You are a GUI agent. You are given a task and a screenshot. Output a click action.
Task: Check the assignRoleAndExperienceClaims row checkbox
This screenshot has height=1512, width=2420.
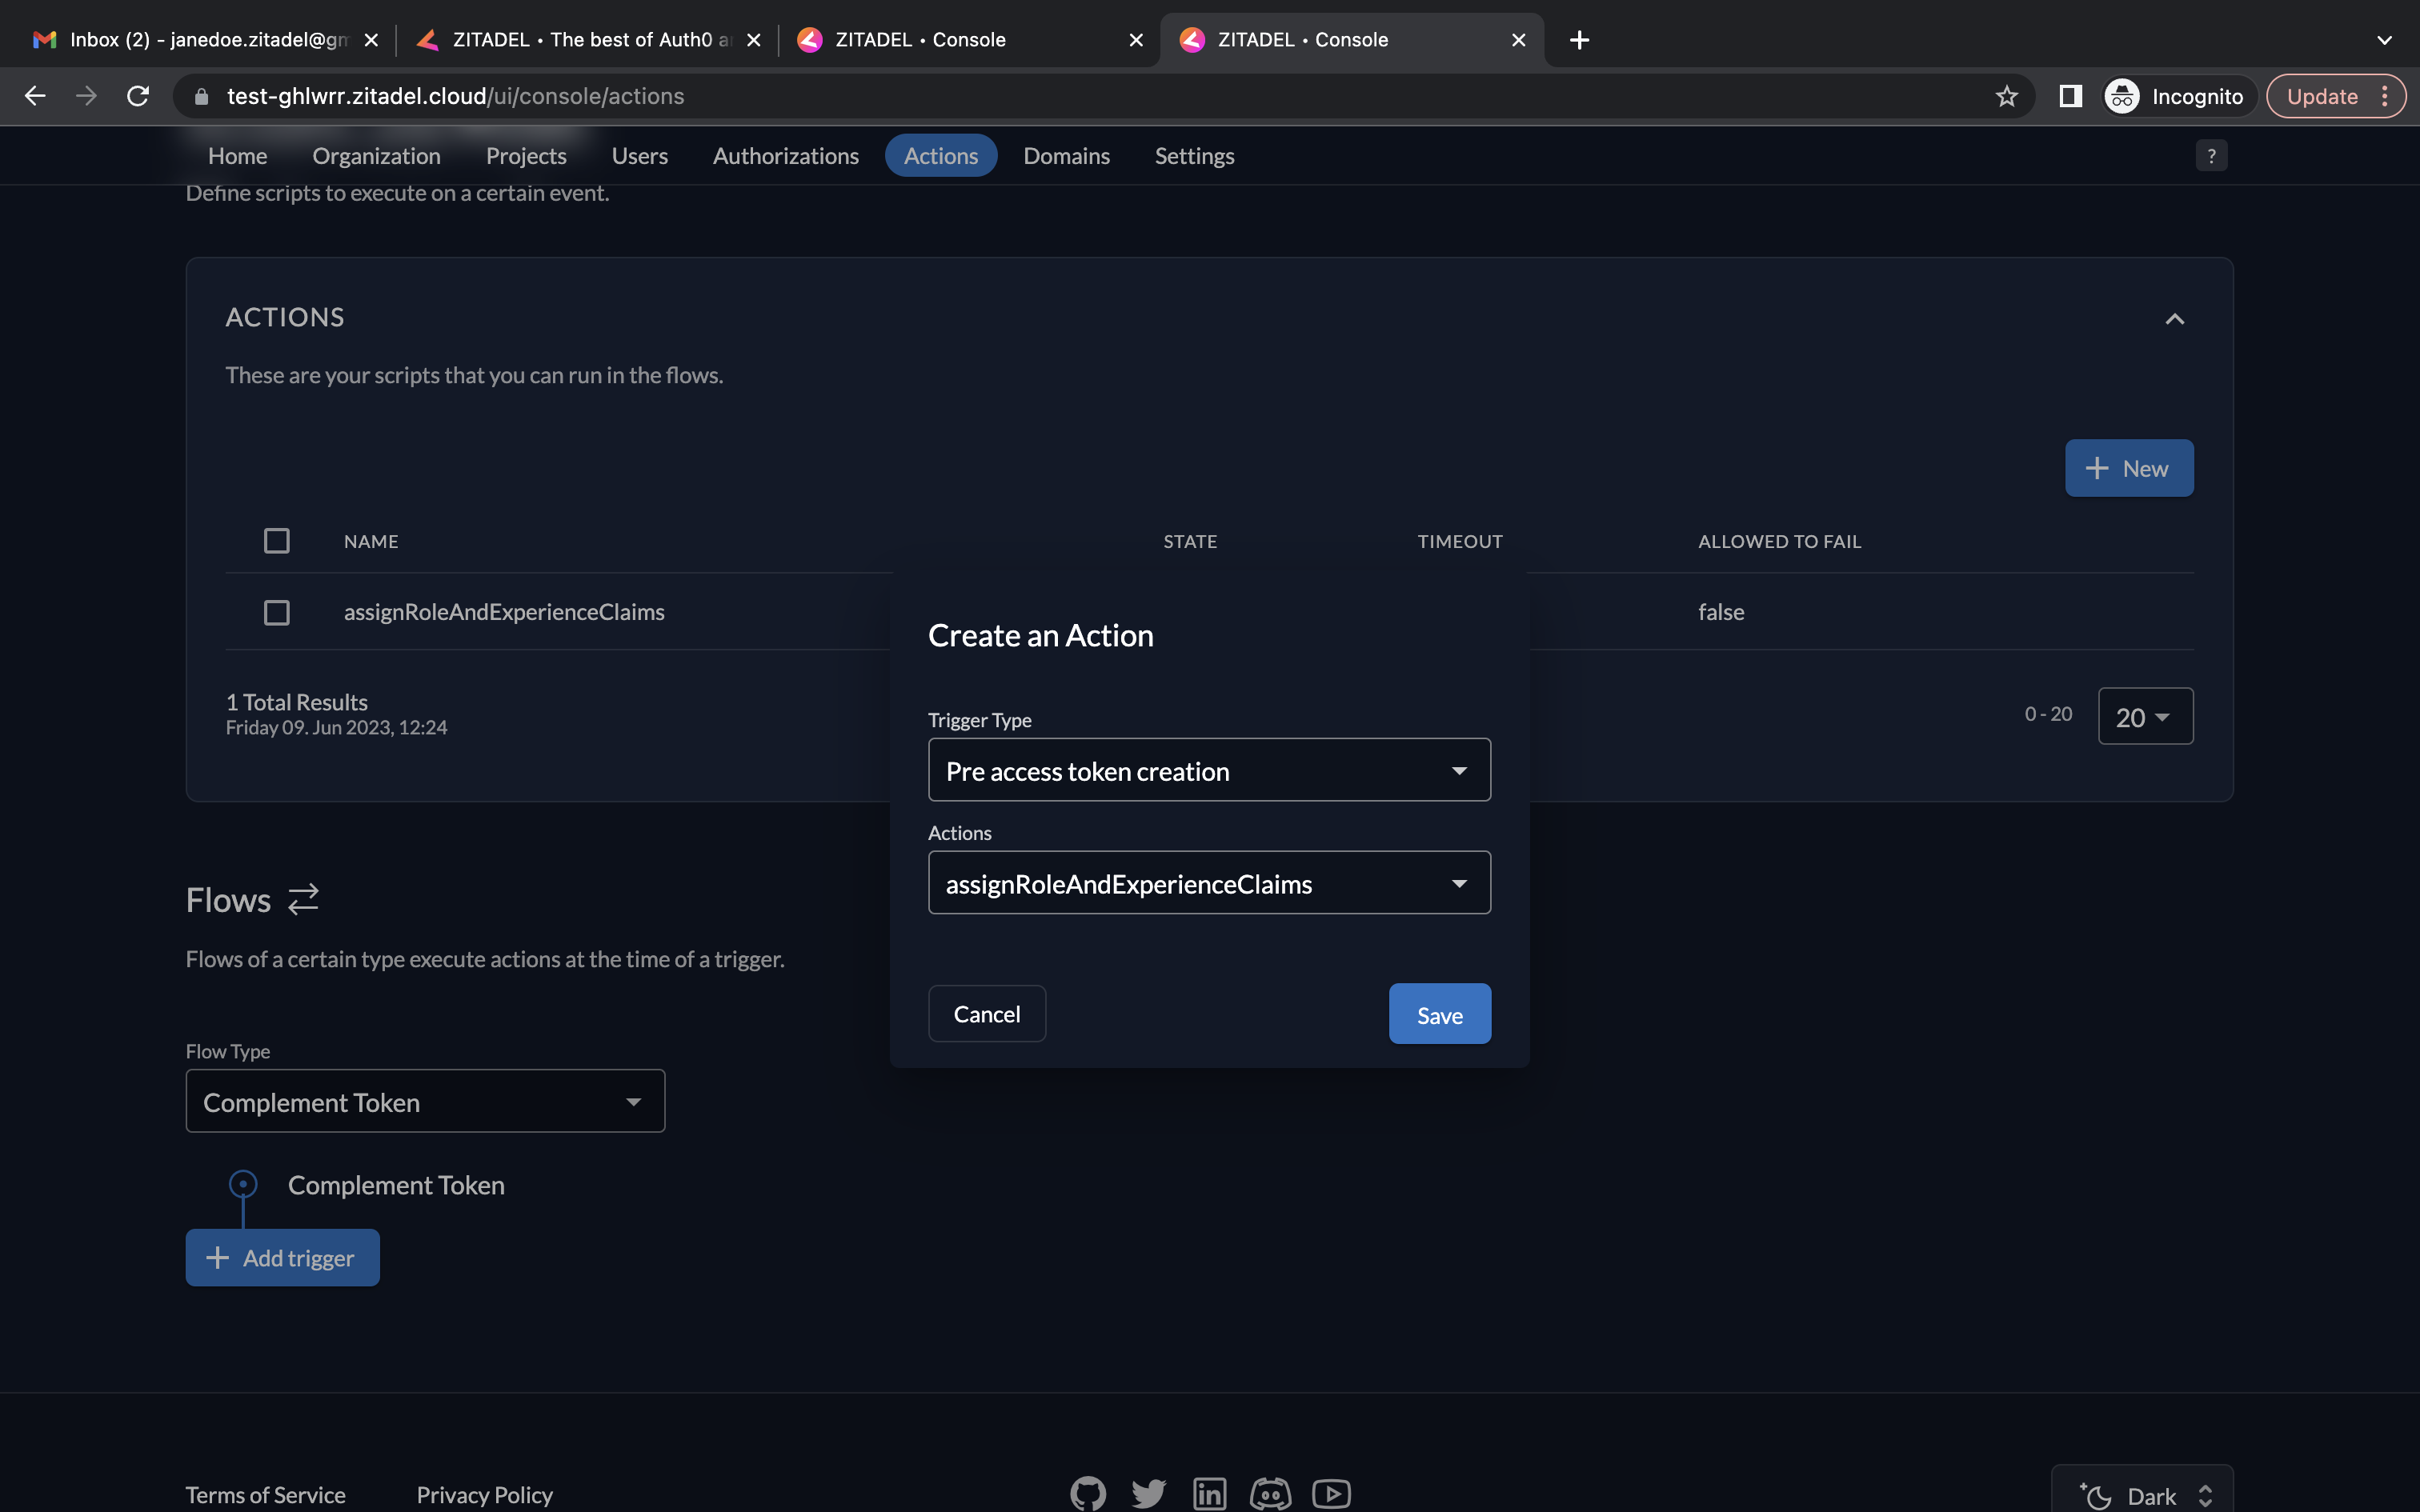pyautogui.click(x=276, y=612)
